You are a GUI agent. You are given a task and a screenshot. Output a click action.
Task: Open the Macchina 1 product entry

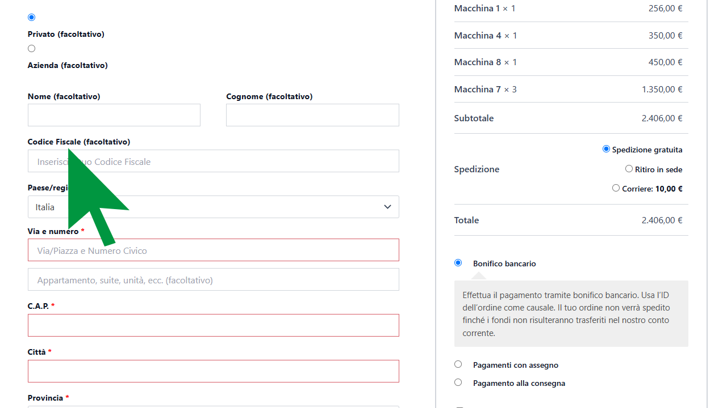click(476, 8)
